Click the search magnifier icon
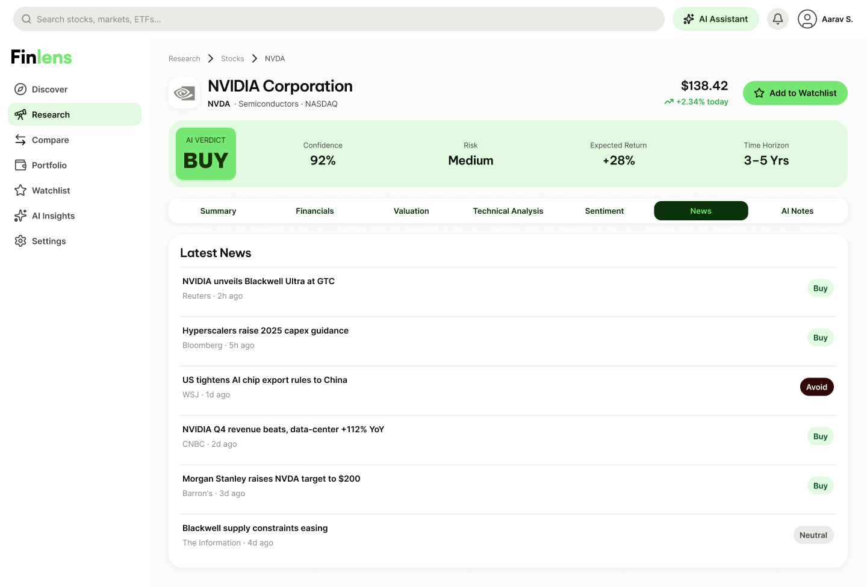Screen dimensions: 867x587 coord(26,19)
